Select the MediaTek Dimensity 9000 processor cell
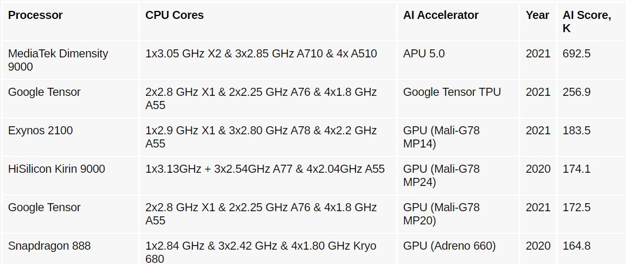 click(x=58, y=60)
